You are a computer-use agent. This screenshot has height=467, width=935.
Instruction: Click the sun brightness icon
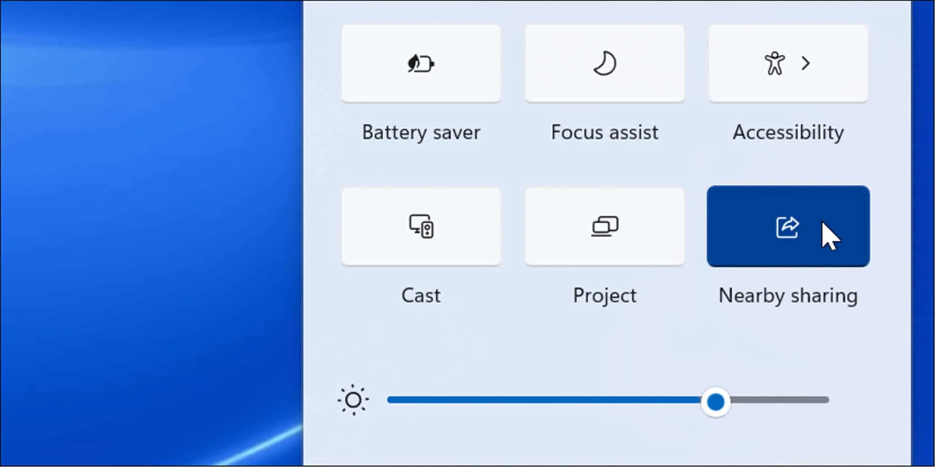point(353,400)
